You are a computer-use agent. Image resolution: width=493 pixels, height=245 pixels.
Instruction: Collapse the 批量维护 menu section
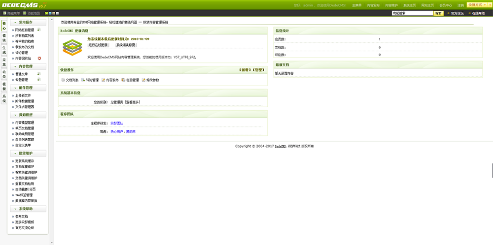pyautogui.click(x=28, y=153)
